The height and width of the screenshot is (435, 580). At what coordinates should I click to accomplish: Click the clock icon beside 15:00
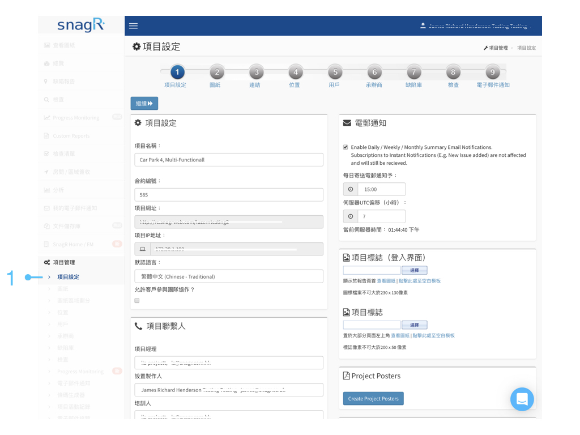(x=350, y=189)
